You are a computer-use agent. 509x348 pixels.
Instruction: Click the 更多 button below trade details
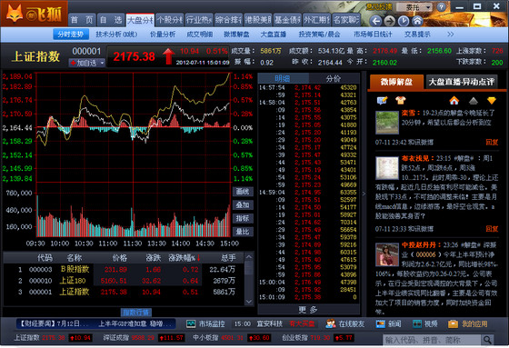click(x=308, y=310)
